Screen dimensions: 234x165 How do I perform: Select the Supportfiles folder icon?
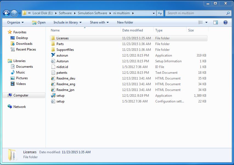click(53, 50)
